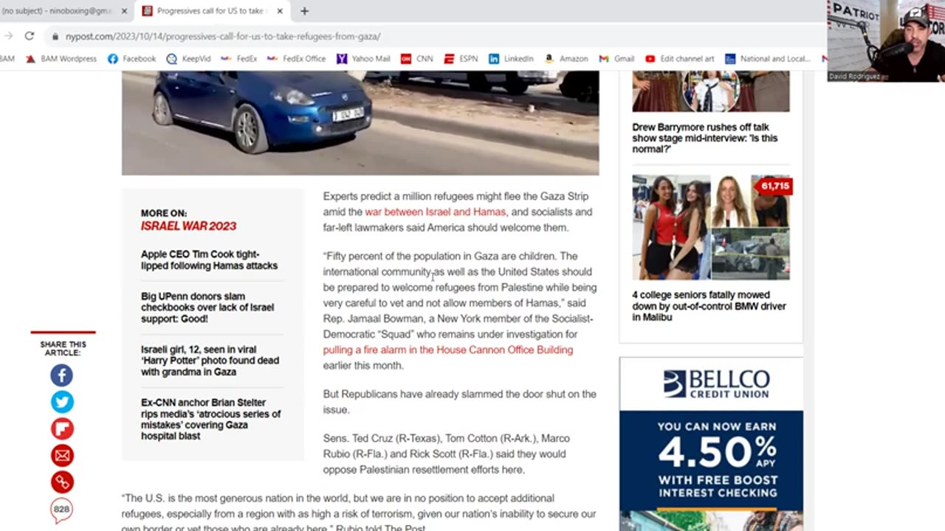Screen dimensions: 945x531
Task: Open Israeli girl Harry Potter photo article
Action: [x=210, y=361]
